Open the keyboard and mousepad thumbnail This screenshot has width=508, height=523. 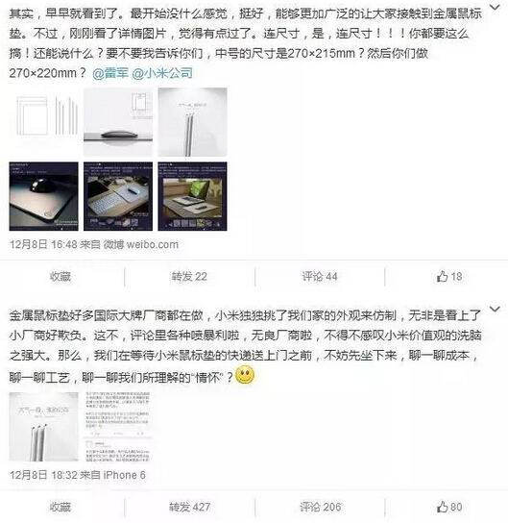[118, 196]
